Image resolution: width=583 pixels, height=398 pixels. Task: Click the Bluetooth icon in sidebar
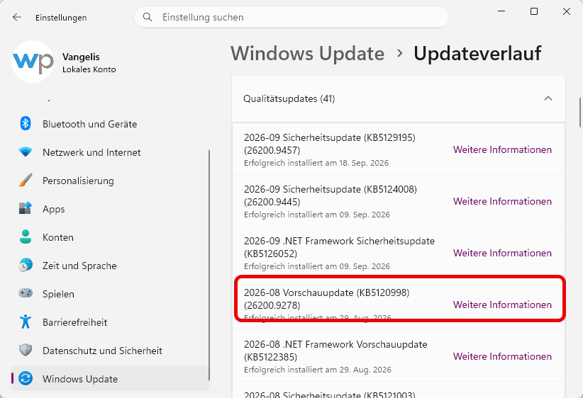point(26,124)
